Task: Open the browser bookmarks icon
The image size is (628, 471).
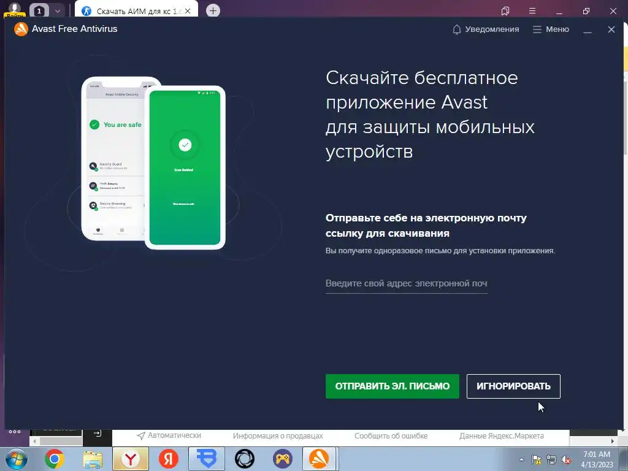Action: 505,11
